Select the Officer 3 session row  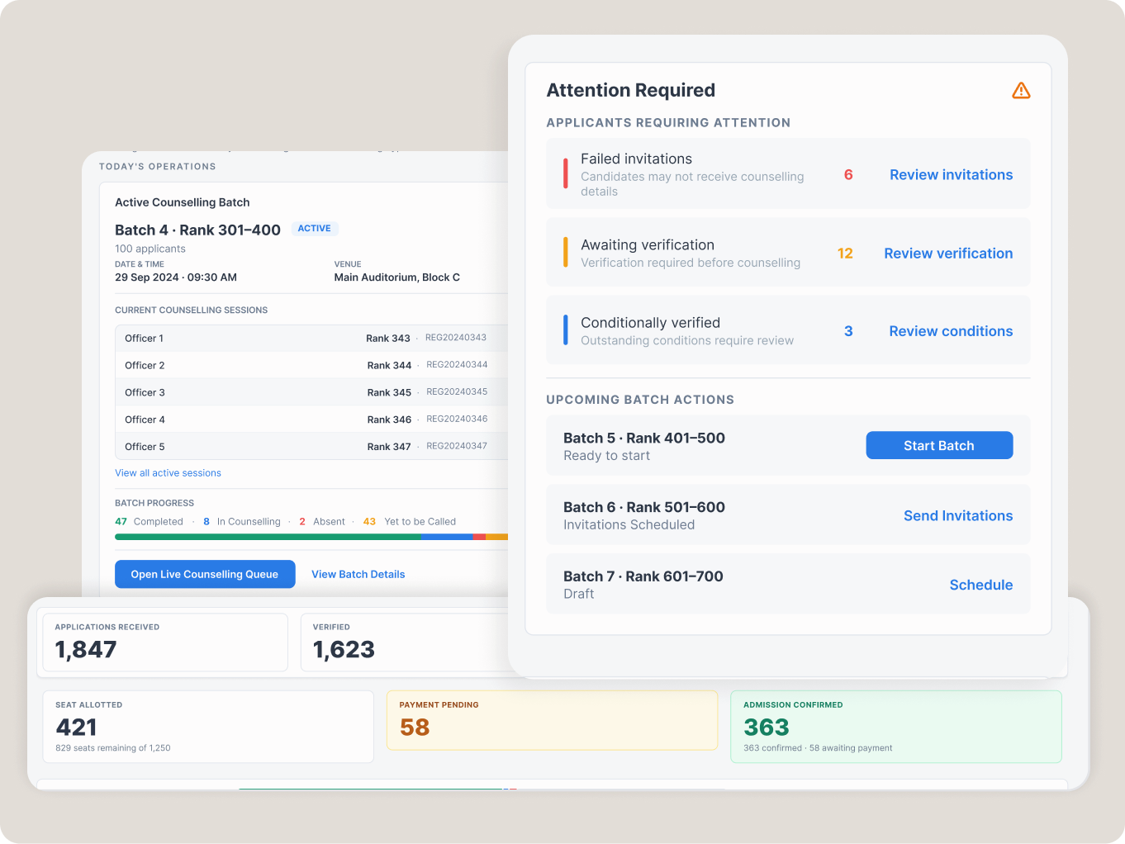[311, 392]
